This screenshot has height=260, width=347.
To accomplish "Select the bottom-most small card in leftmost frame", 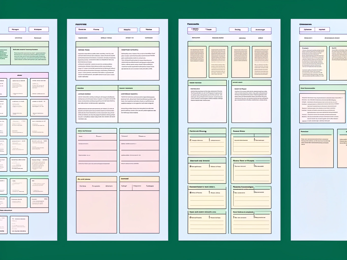I will pyautogui.click(x=19, y=225).
